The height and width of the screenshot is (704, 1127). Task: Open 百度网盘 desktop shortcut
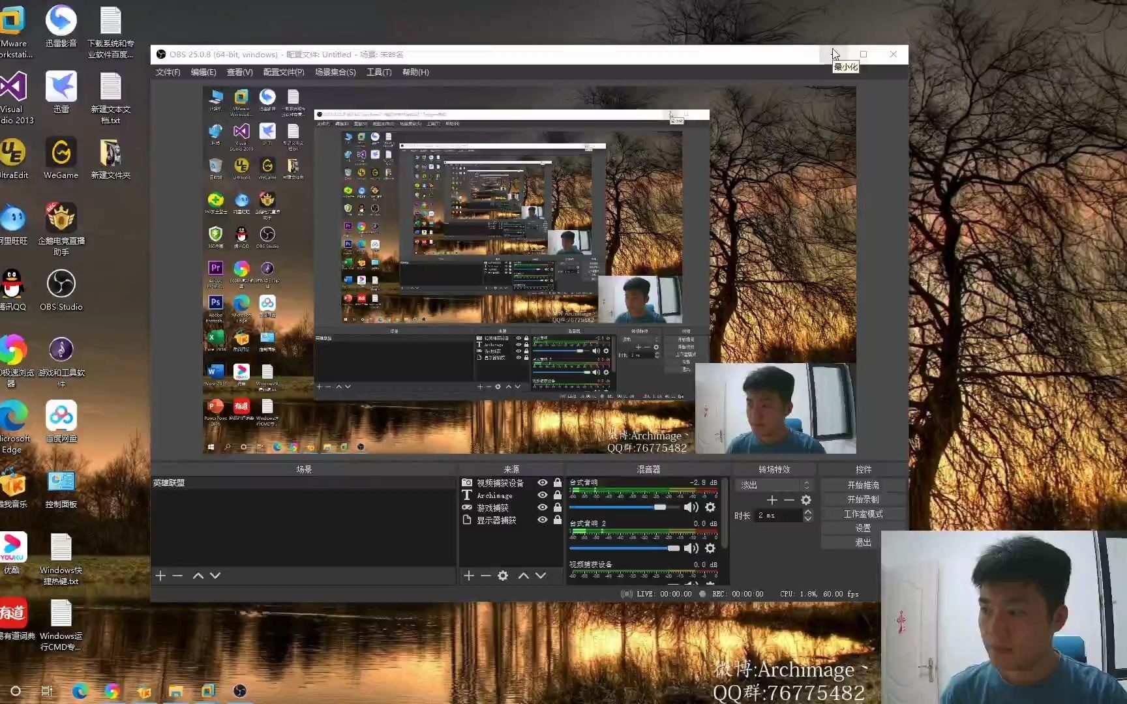(x=61, y=422)
